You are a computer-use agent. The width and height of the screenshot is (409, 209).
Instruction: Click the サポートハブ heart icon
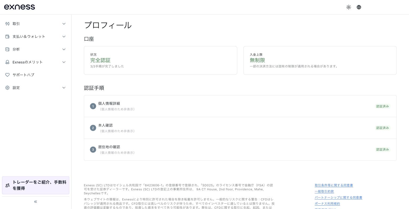(7, 75)
